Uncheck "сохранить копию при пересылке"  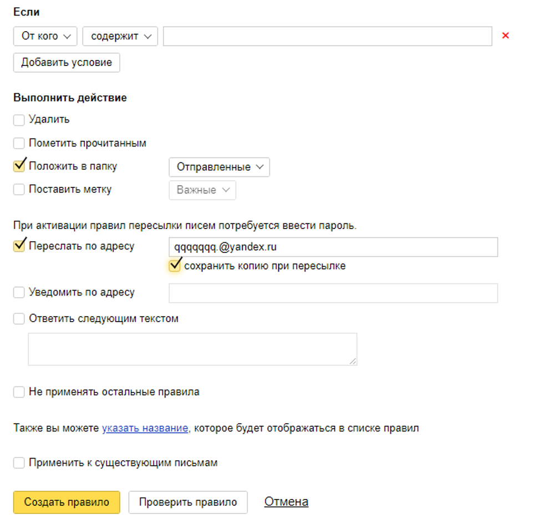pos(175,266)
